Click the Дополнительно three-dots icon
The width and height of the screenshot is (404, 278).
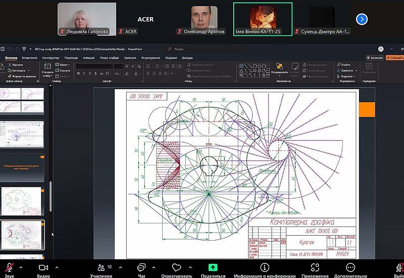point(350,267)
